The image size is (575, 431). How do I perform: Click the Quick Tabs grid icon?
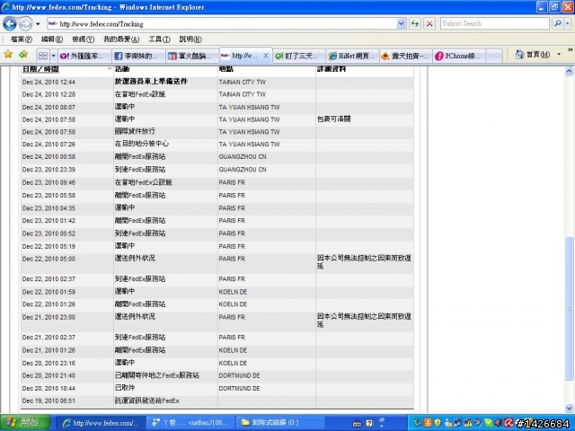(x=43, y=56)
